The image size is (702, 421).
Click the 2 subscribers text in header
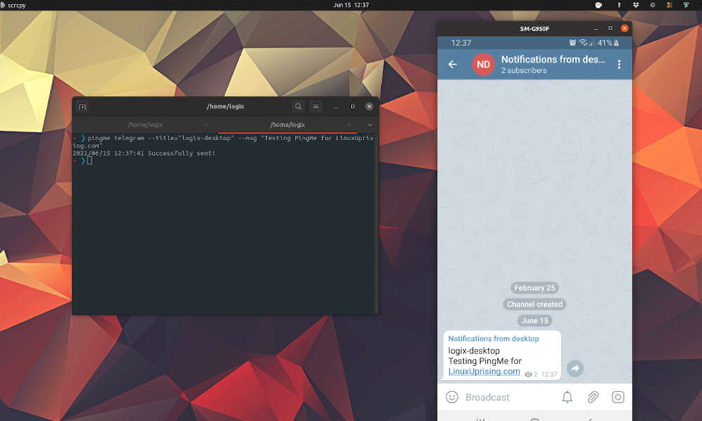click(524, 71)
